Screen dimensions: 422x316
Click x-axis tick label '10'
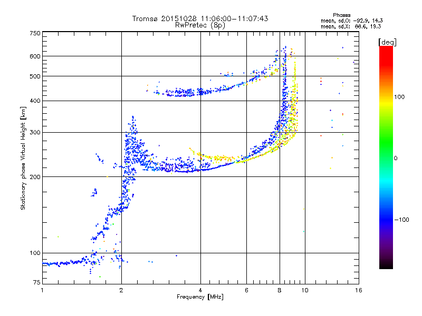coord(305,290)
